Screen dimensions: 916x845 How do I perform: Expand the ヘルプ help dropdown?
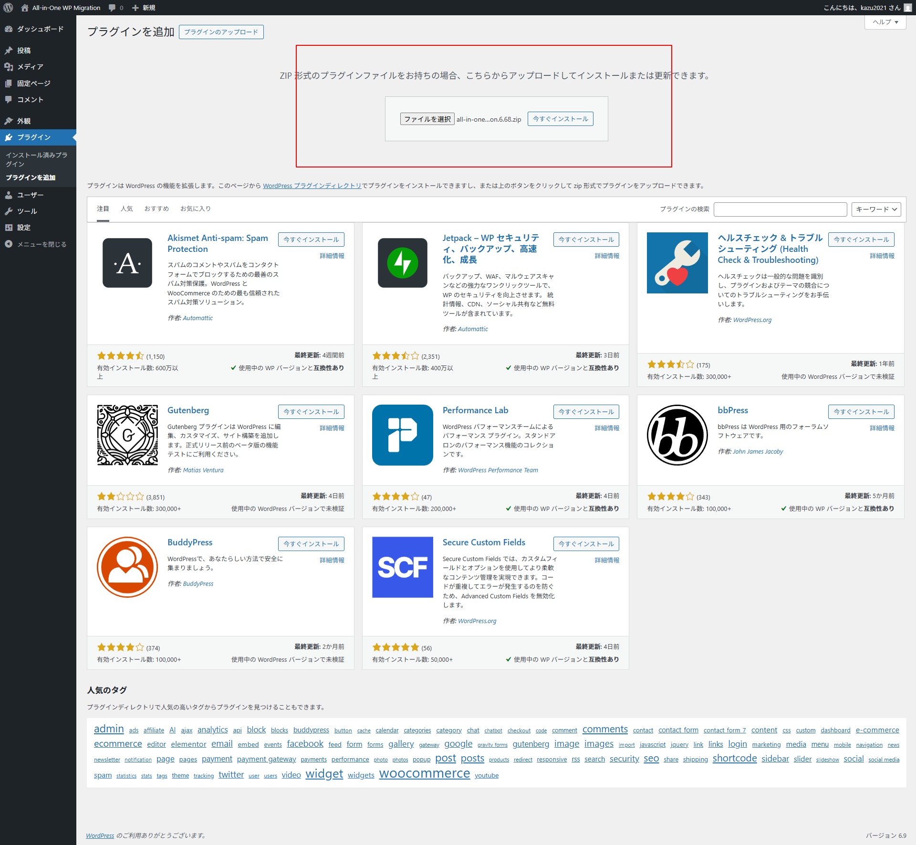(885, 22)
